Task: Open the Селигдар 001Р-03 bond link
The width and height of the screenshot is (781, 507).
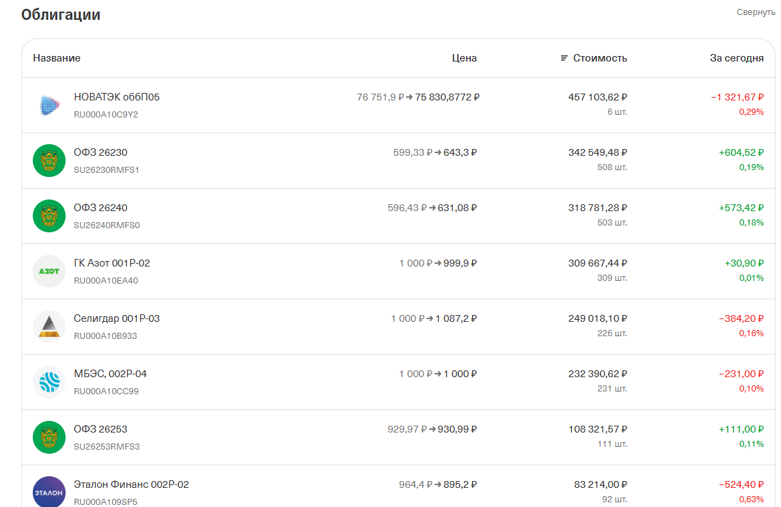Action: point(117,318)
